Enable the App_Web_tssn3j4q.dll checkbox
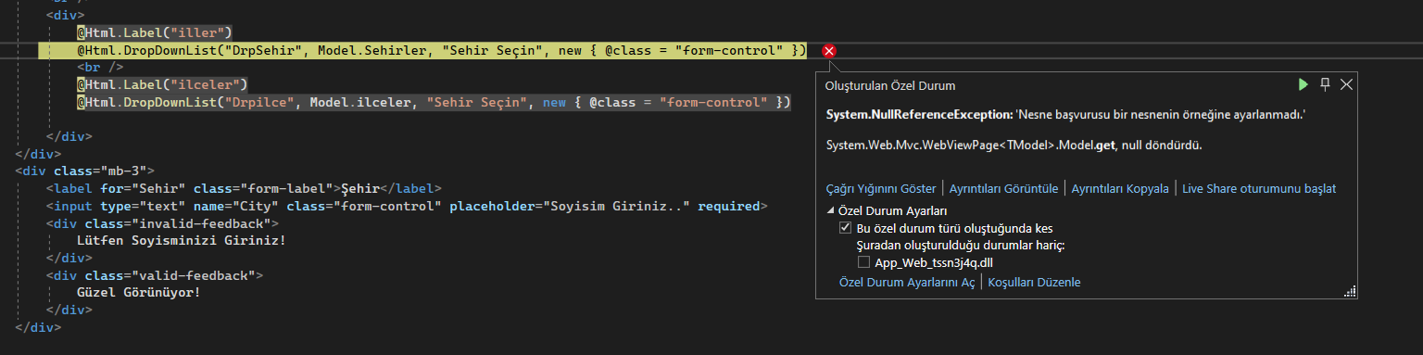Image resolution: width=1423 pixels, height=355 pixels. [863, 262]
